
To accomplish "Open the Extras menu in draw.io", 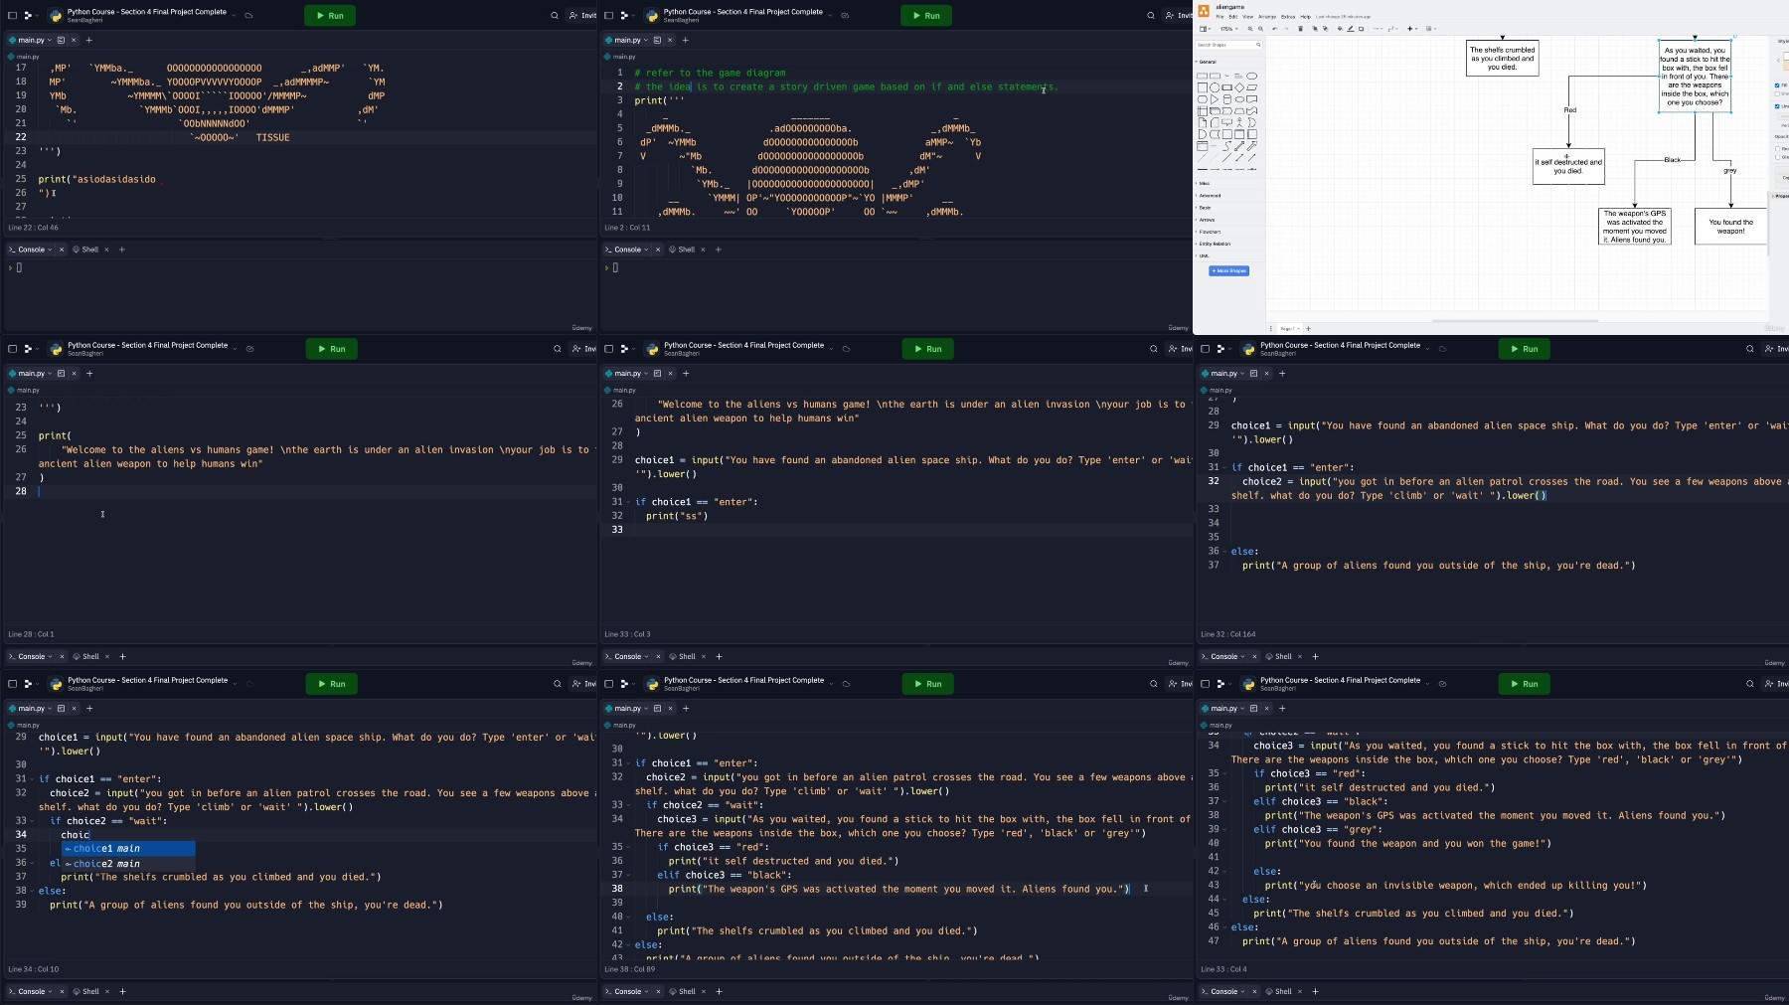I will pos(1288,17).
